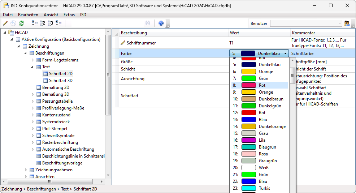Choose color 10 Dunkelbraun in list
356x193 pixels.
pyautogui.click(x=260, y=99)
